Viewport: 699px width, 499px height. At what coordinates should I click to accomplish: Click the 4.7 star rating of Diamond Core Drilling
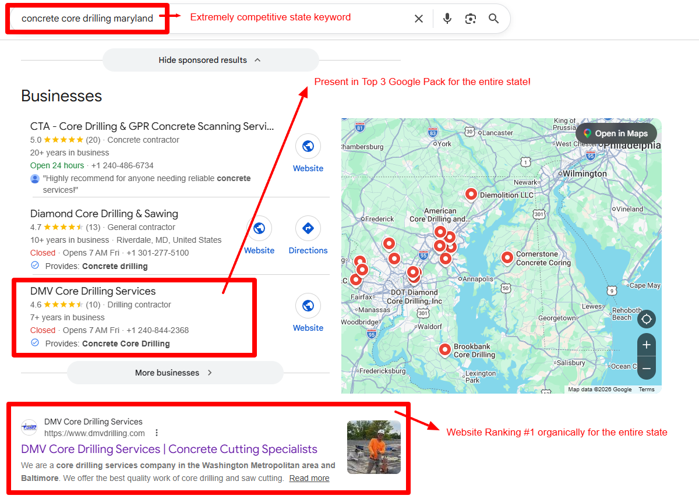[57, 227]
